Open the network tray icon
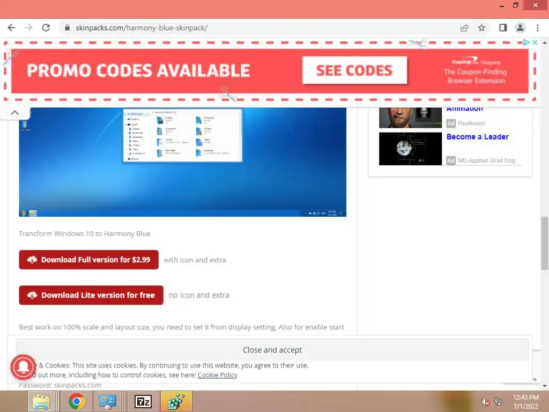 tap(499, 402)
